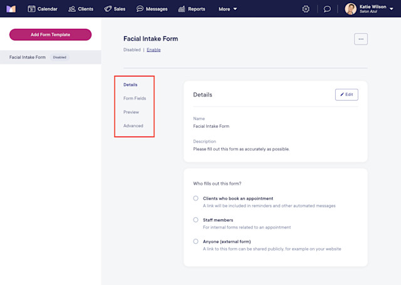Image resolution: width=401 pixels, height=285 pixels.
Task: Open the Messages section
Action: (x=152, y=9)
